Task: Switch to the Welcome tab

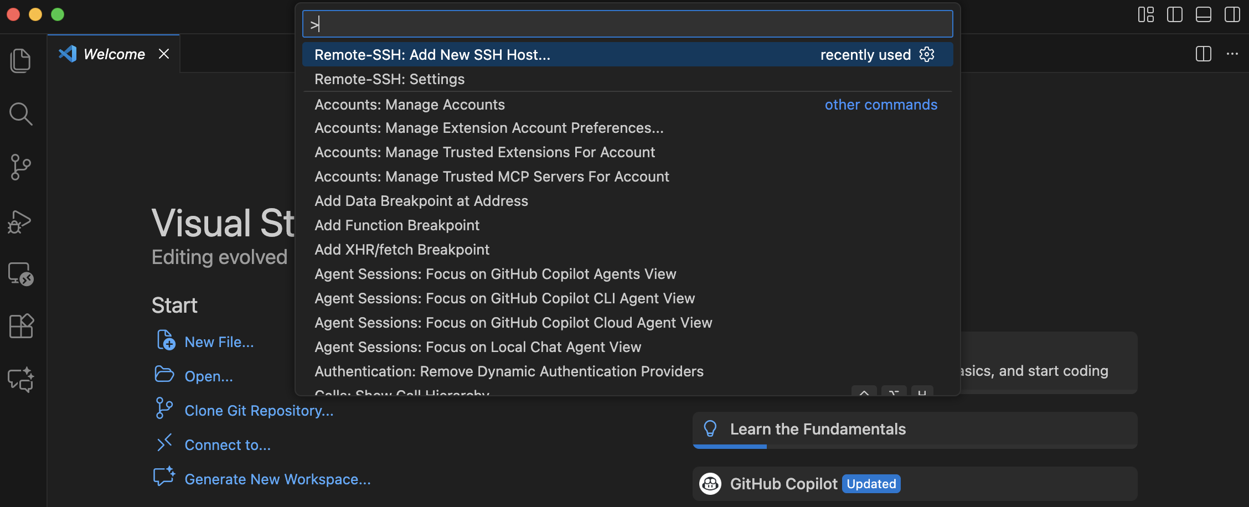Action: coord(113,54)
